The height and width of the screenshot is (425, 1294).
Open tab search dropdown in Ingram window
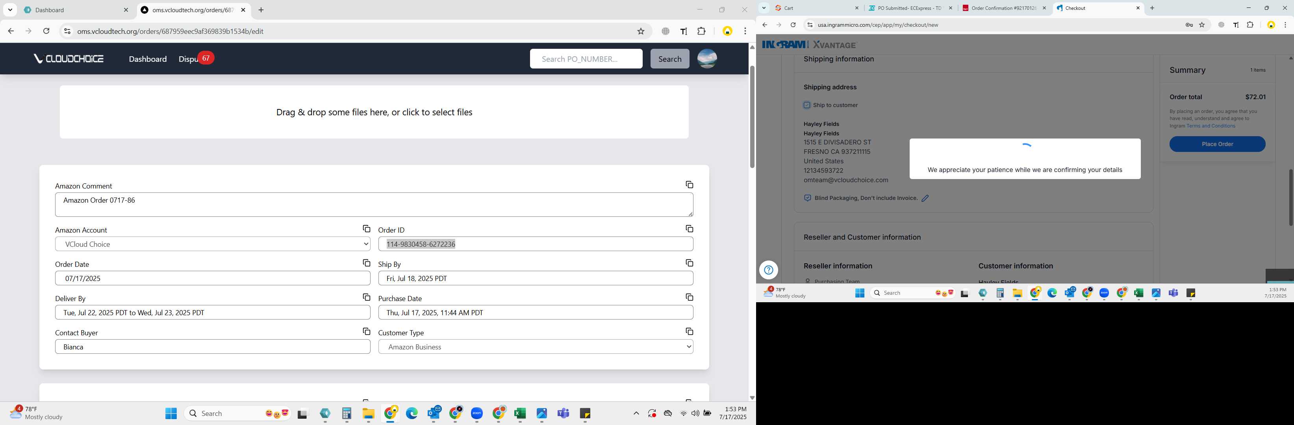tap(764, 7)
